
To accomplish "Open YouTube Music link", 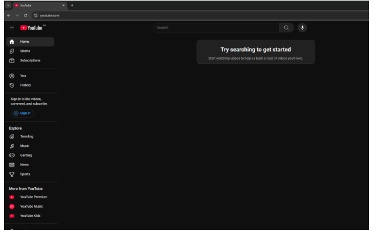I will [30, 206].
